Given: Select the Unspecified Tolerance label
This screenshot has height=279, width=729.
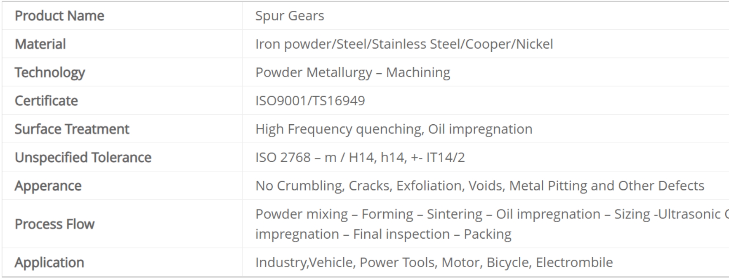Looking at the screenshot, I should point(83,158).
